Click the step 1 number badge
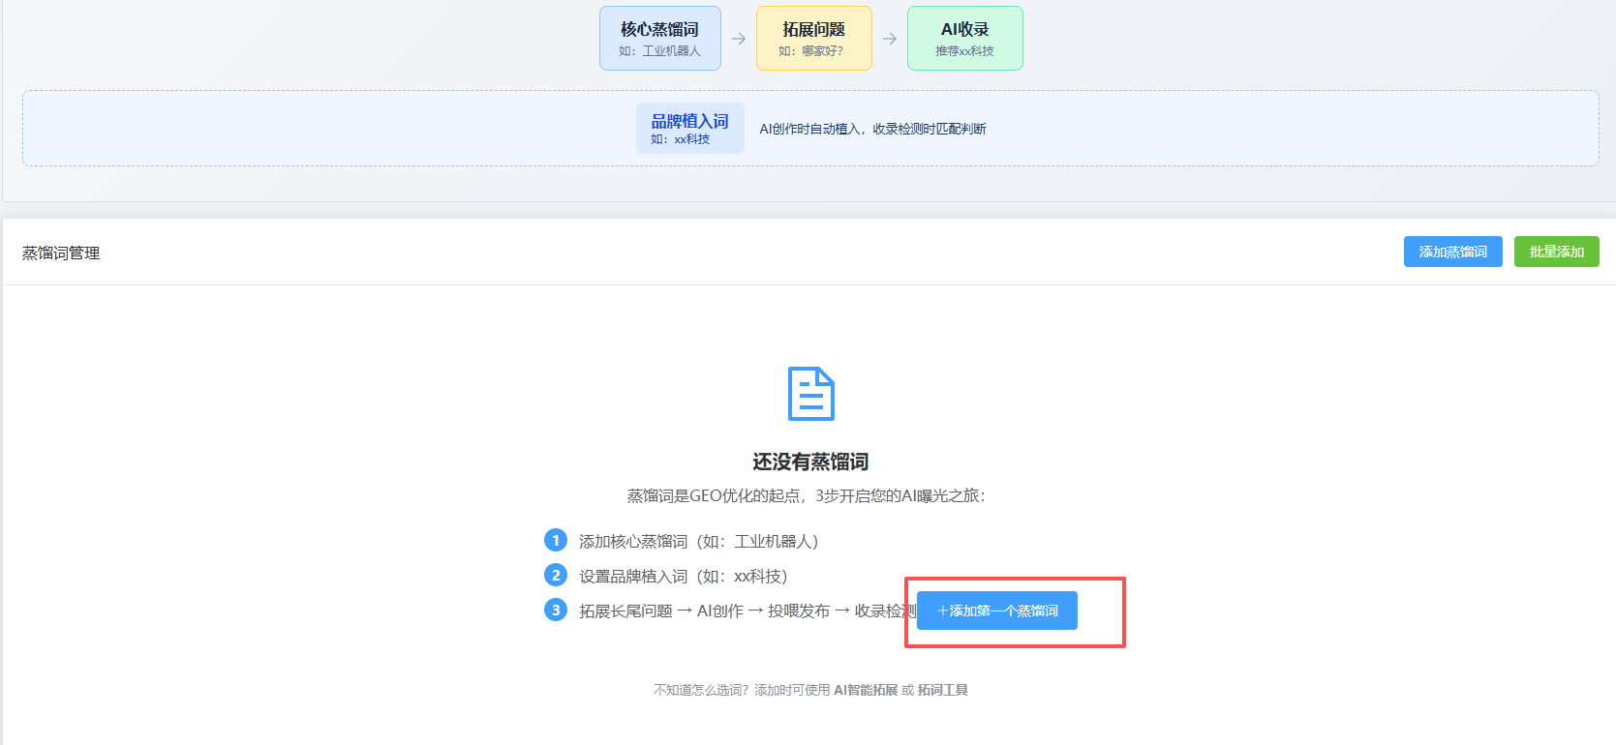The image size is (1616, 745). 556,540
